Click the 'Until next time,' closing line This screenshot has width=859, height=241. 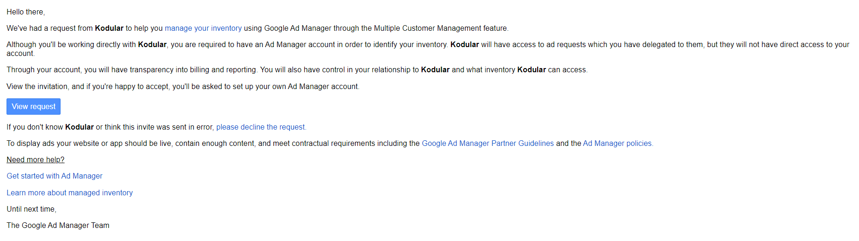pyautogui.click(x=31, y=209)
